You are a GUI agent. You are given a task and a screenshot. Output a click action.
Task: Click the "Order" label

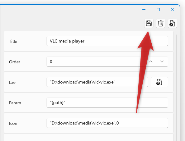15,62
